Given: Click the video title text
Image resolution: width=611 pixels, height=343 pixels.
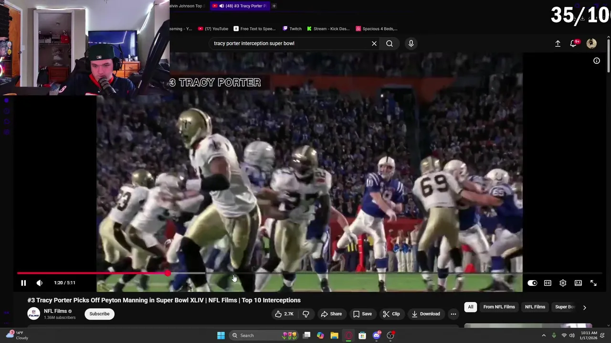Looking at the screenshot, I should pos(164,300).
